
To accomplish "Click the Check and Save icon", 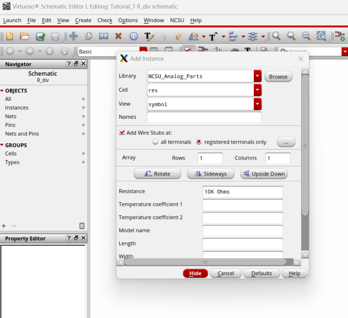I will pyautogui.click(x=40, y=36).
